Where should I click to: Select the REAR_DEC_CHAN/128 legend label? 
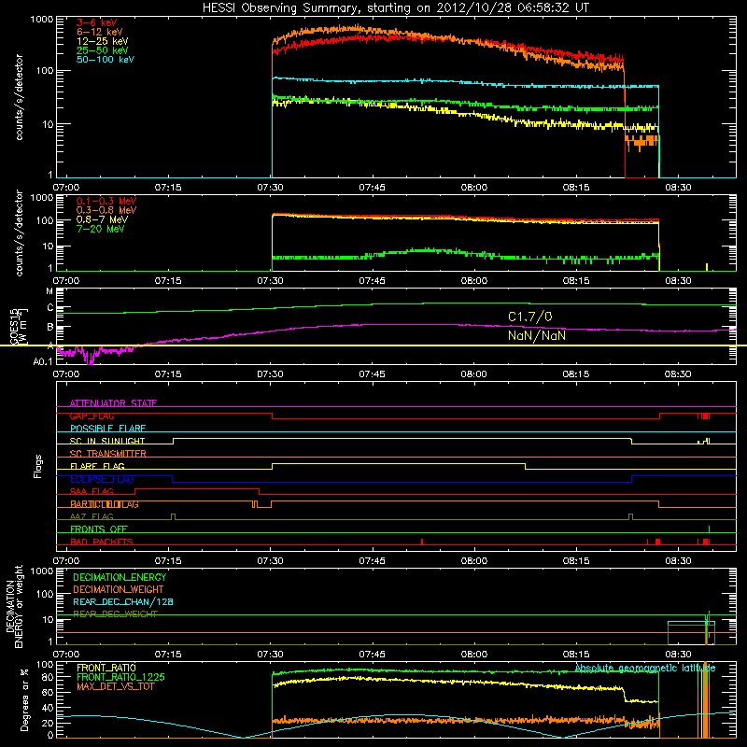click(123, 602)
